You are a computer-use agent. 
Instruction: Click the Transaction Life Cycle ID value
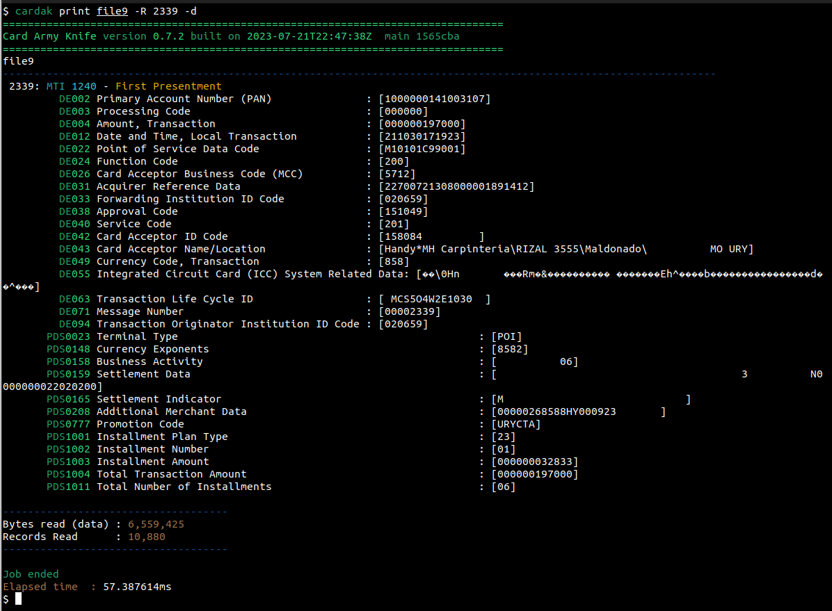[x=435, y=299]
